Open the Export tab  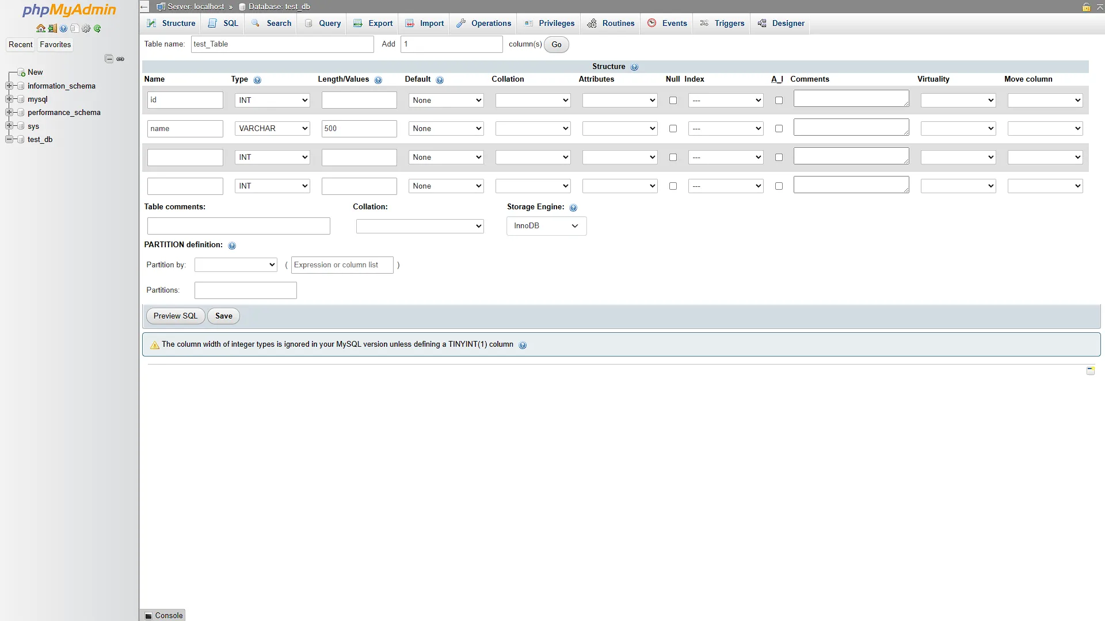coord(373,24)
